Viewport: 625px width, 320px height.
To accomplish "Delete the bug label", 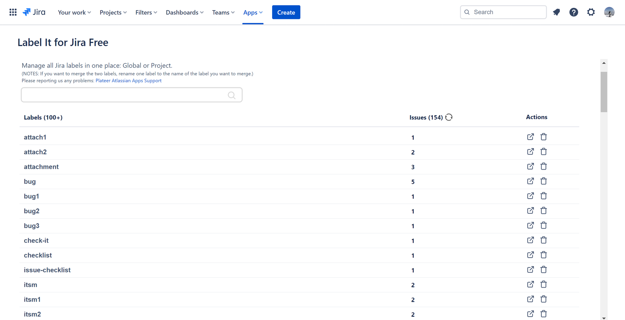I will click(544, 181).
